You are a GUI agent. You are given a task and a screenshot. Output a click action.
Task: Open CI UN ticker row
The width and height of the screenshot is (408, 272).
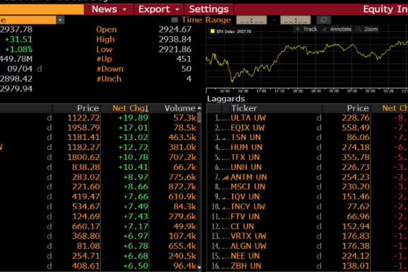tap(242, 226)
